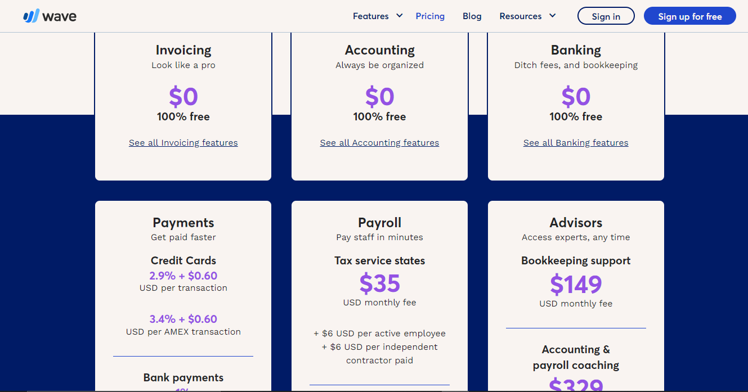Screen dimensions: 748x392
Task: Select the Advisors card heading
Action: pyautogui.click(x=576, y=223)
